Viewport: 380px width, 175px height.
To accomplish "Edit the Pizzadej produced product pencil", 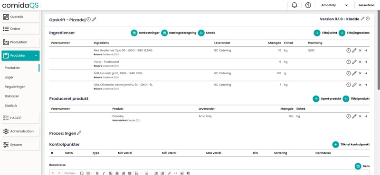I will pos(354,116).
